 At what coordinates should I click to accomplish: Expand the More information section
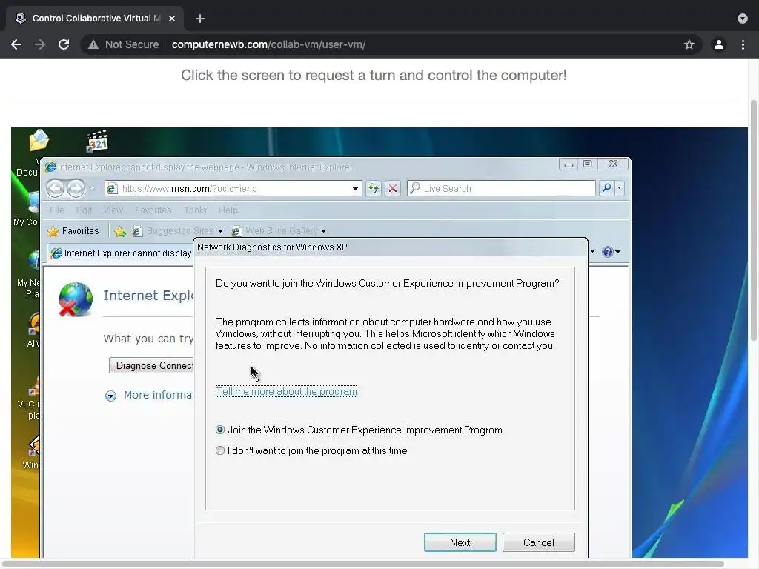(x=111, y=396)
